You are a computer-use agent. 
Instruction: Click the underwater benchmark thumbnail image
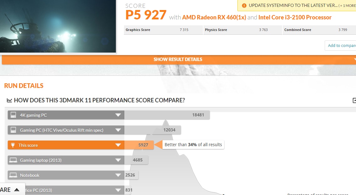point(58,26)
